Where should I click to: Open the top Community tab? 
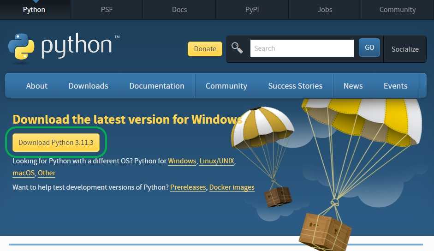point(397,9)
